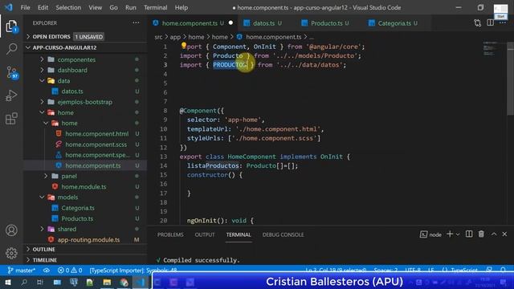Open terminal launch profile dropdown arrow

coord(458,234)
